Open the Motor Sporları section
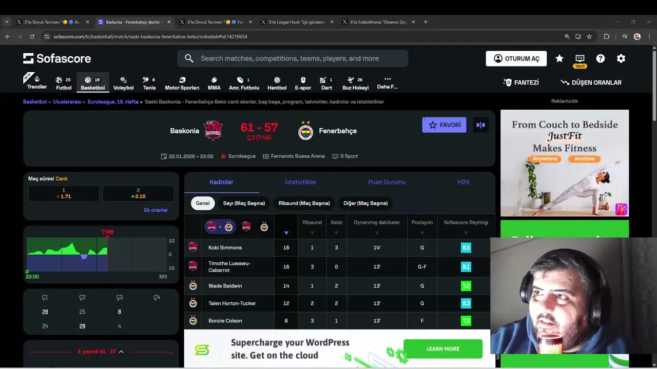 182,83
